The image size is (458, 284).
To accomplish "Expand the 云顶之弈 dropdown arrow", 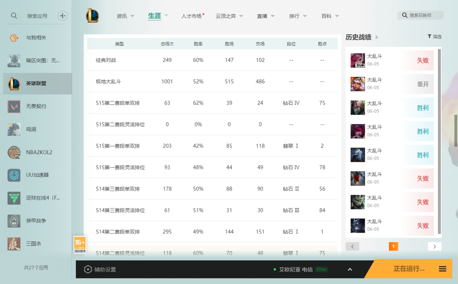I will click(241, 16).
